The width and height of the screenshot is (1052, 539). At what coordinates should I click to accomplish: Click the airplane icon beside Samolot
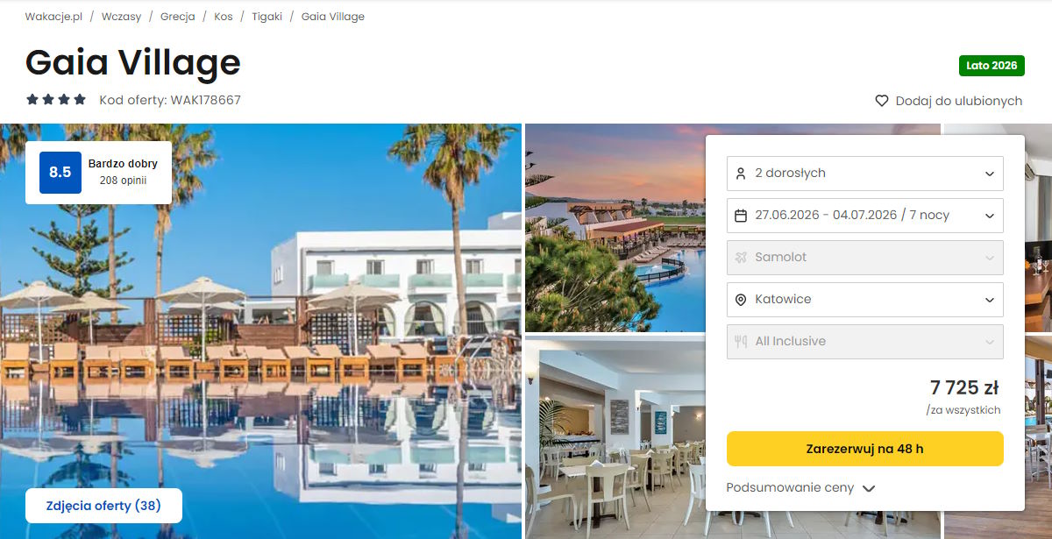click(x=741, y=258)
